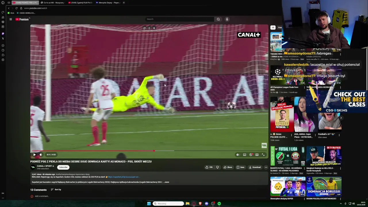The image size is (368, 207).
Task: Open Twitch icon in browser sidebar
Action: (x=3, y=34)
